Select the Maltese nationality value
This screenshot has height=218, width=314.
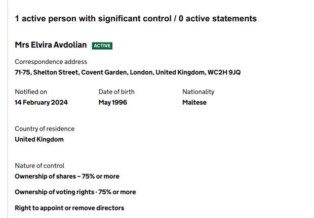[x=194, y=102]
